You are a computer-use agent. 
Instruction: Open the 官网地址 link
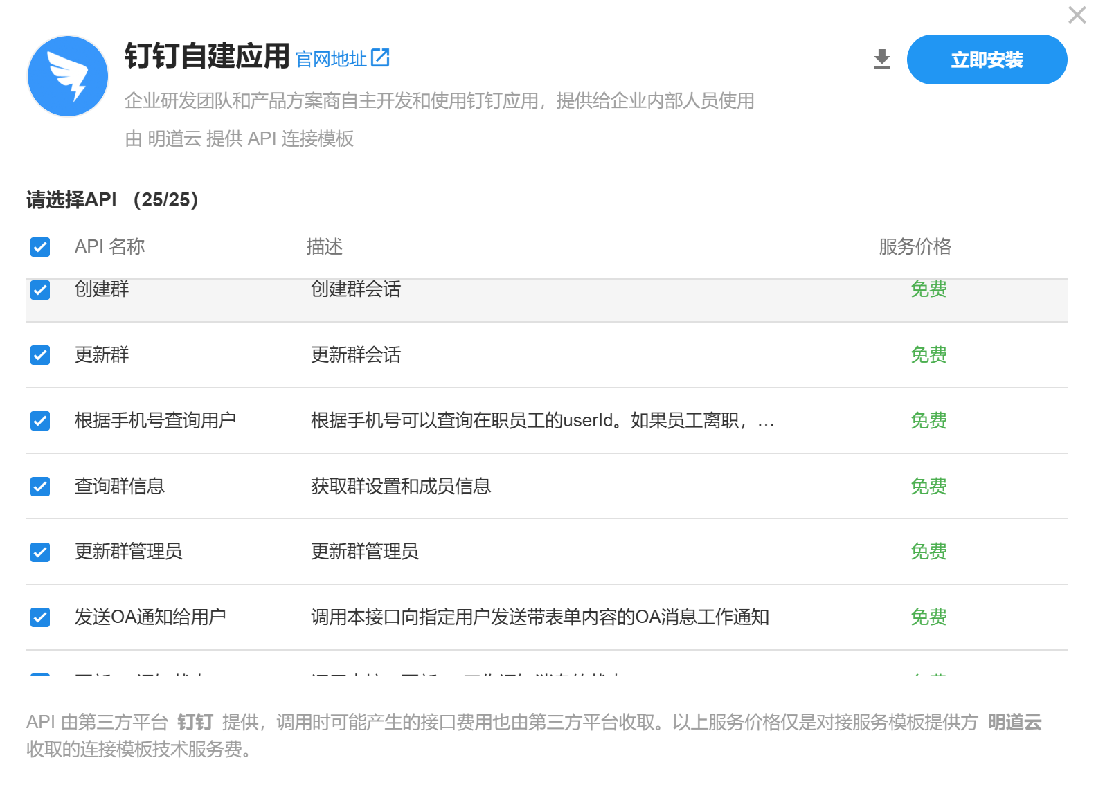tap(331, 59)
